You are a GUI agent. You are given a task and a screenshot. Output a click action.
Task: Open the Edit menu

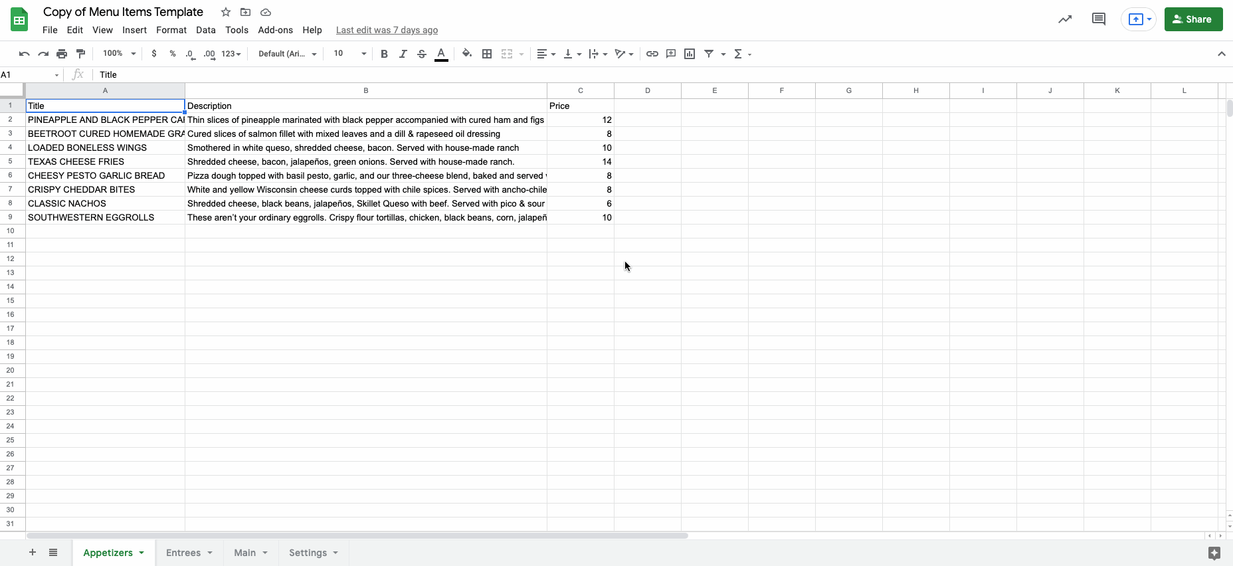[75, 30]
